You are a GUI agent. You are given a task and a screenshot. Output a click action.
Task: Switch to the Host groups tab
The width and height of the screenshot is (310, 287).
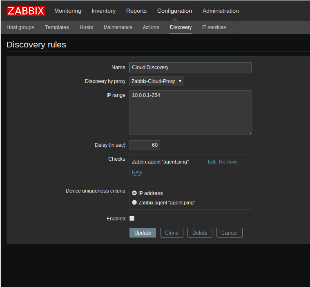coord(20,27)
